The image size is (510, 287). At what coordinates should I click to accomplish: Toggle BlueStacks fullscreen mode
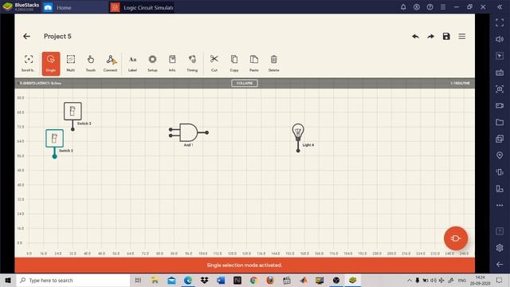[500, 22]
